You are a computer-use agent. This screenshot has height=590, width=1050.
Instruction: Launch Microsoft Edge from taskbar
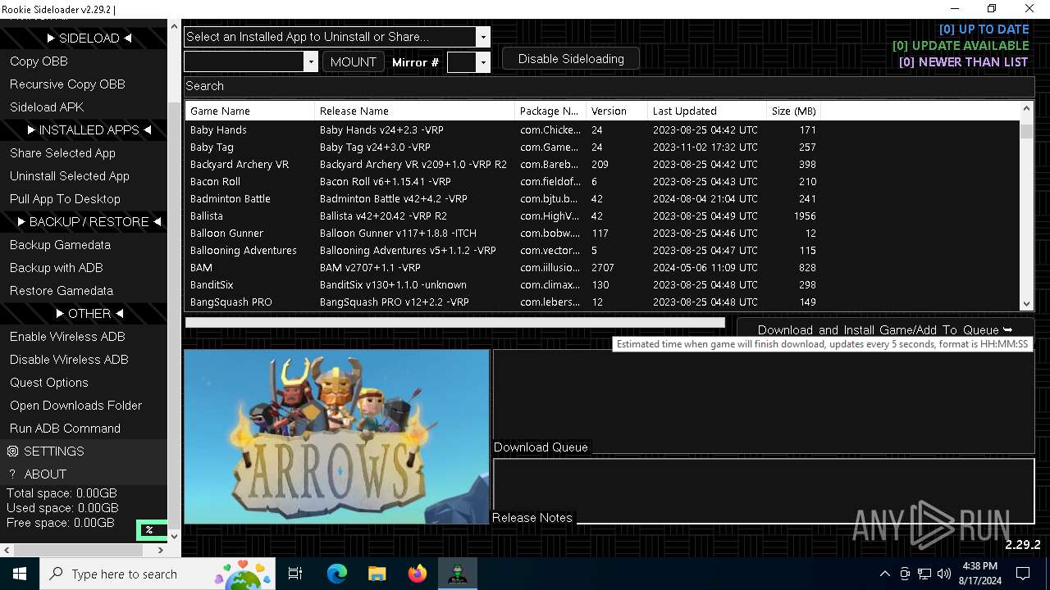click(x=337, y=574)
